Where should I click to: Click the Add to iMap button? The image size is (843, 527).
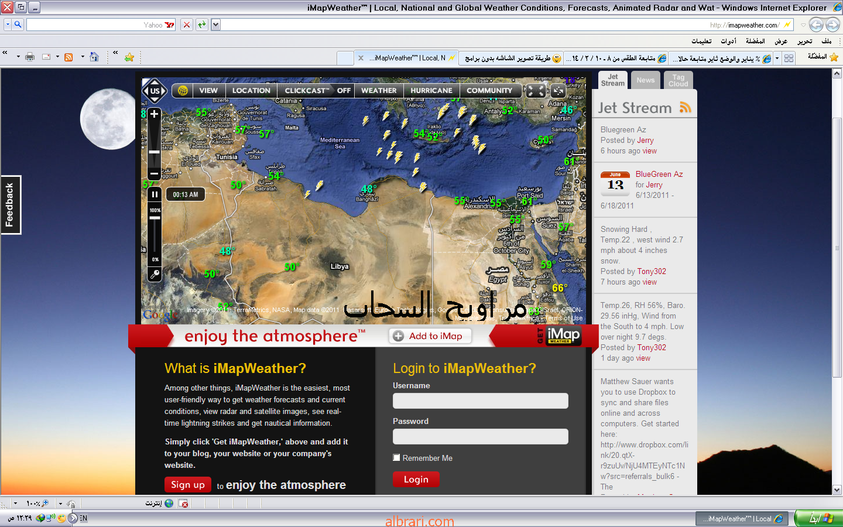430,336
